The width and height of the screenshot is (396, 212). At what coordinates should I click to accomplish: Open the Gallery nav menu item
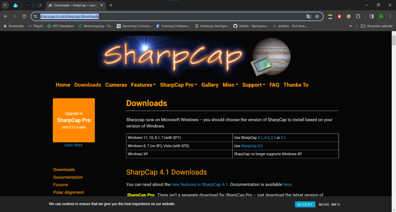tap(210, 85)
